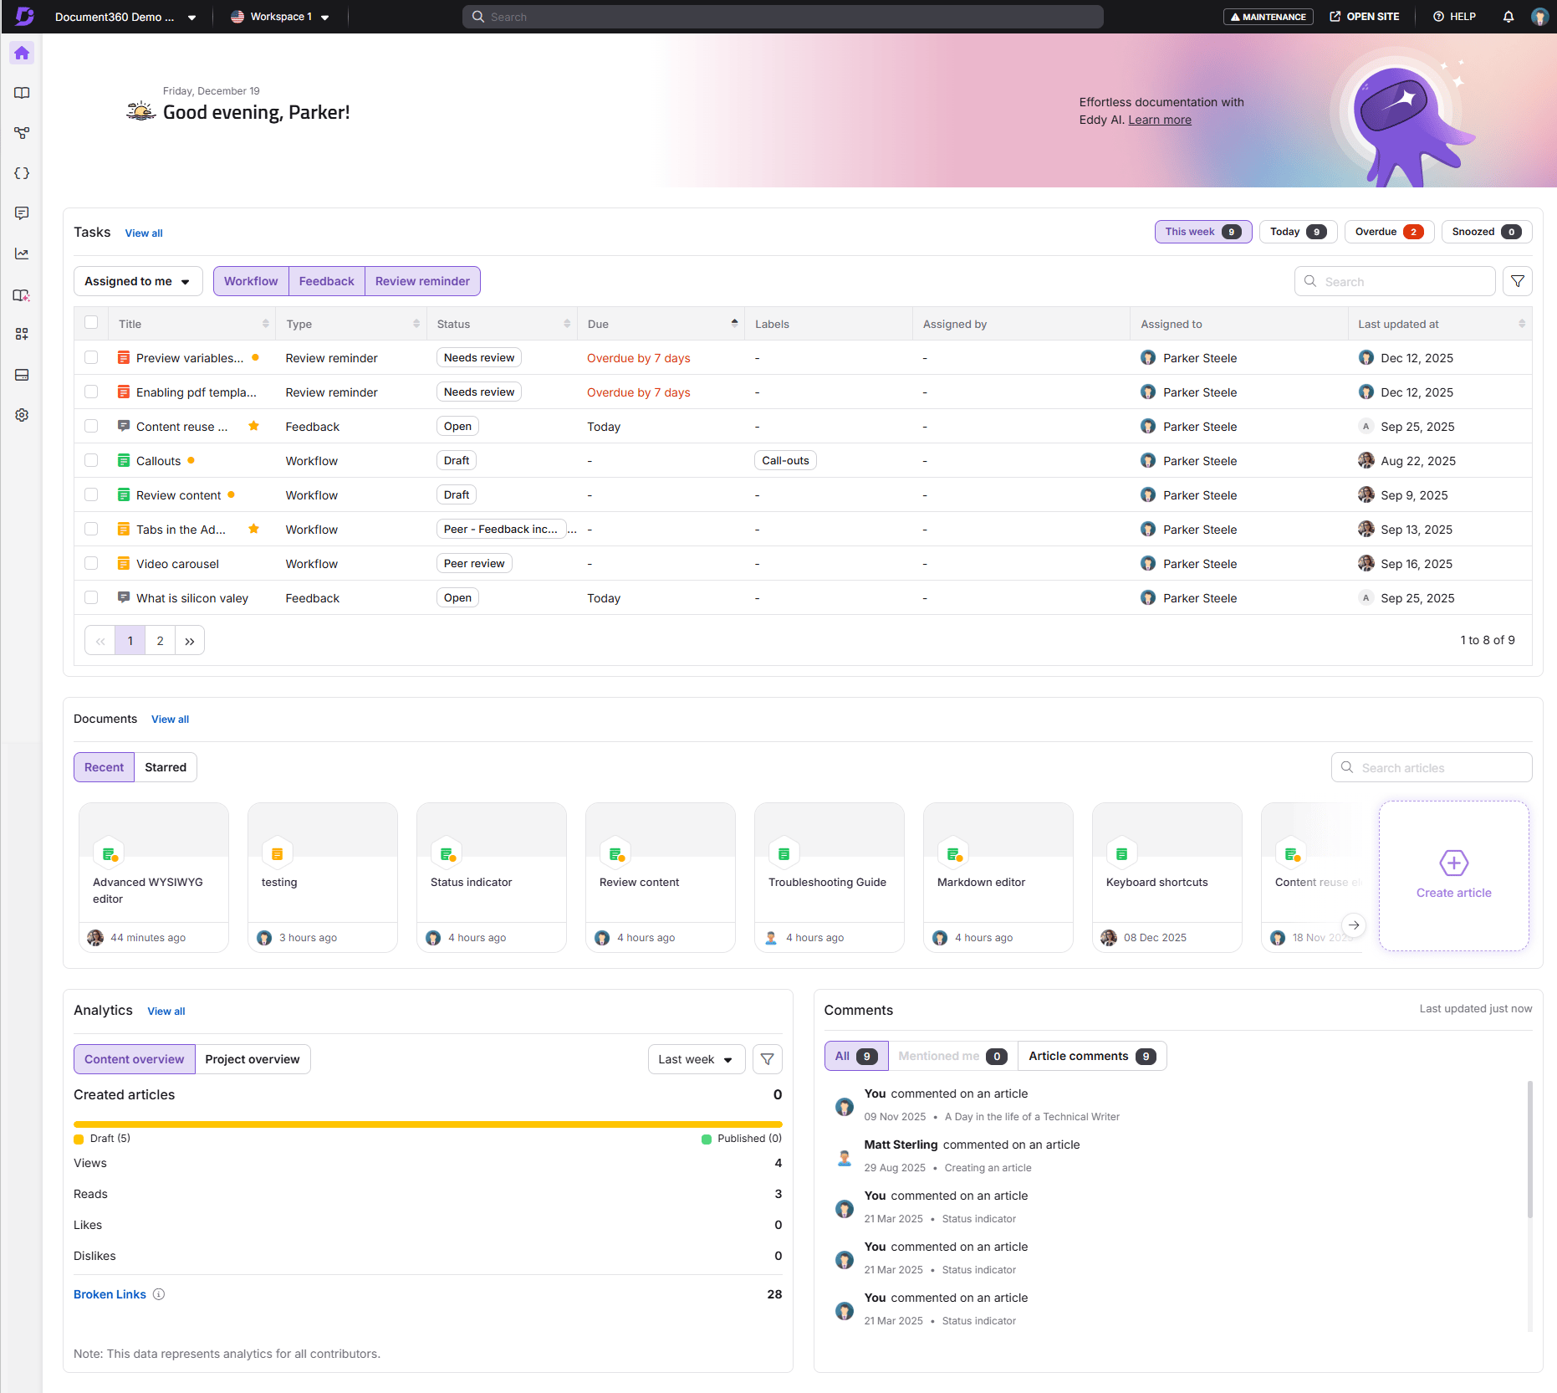
Task: Open the Workspace settings gear icon
Action: (x=22, y=414)
